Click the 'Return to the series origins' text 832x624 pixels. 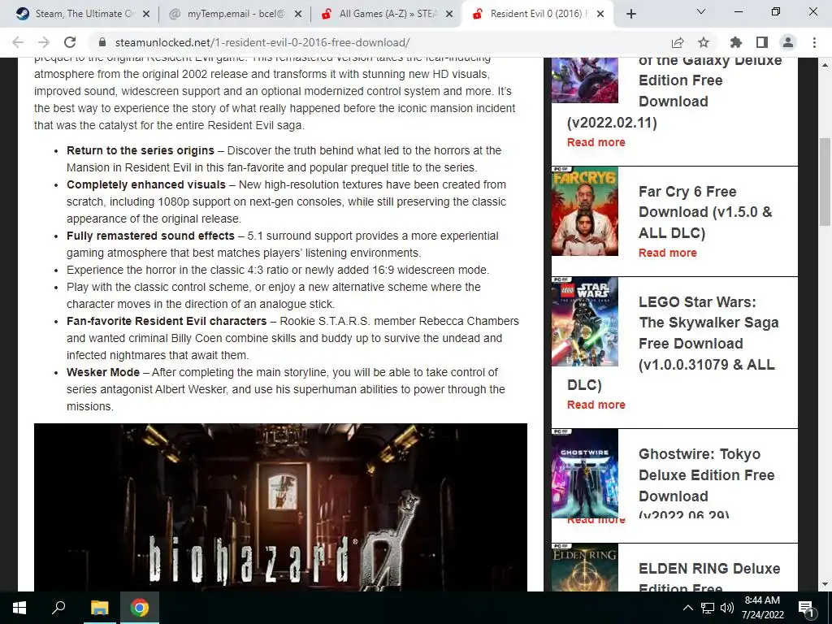tap(141, 150)
